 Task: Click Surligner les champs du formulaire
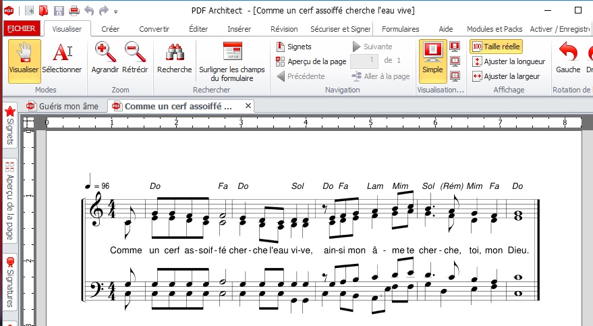click(232, 61)
